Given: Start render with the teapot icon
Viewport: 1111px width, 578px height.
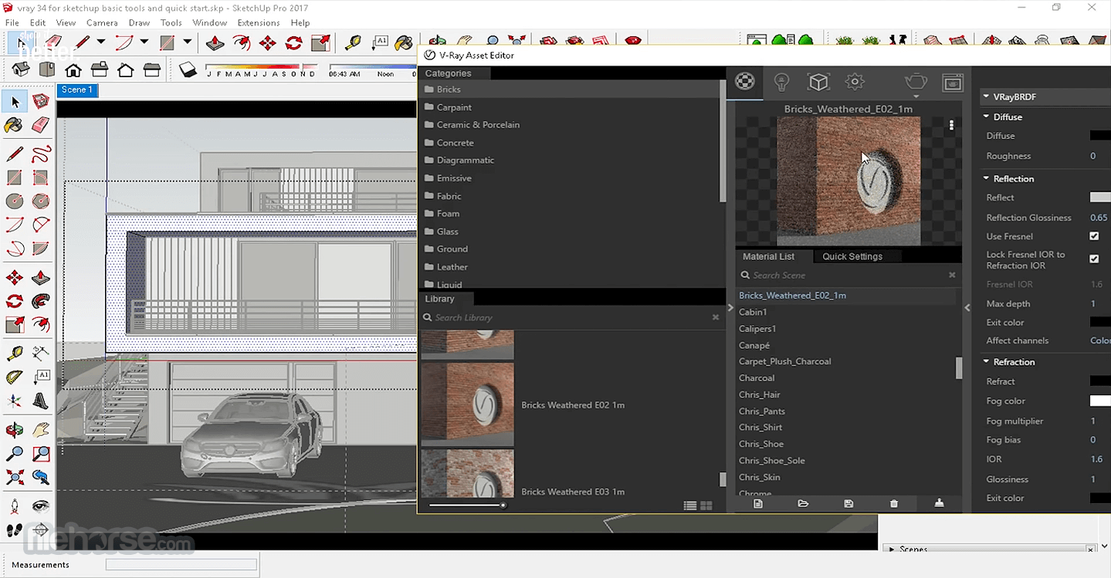Looking at the screenshot, I should [x=916, y=82].
